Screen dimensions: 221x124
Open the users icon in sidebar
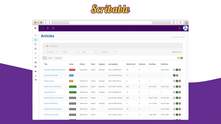coord(36,62)
